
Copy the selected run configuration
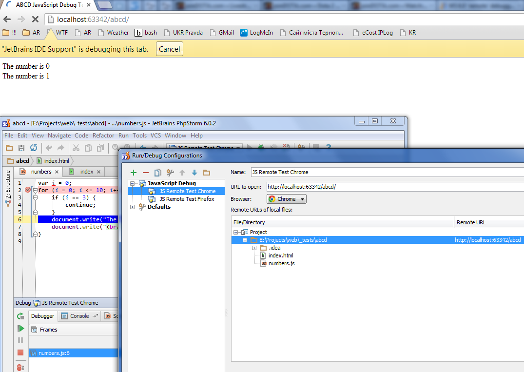(x=158, y=173)
